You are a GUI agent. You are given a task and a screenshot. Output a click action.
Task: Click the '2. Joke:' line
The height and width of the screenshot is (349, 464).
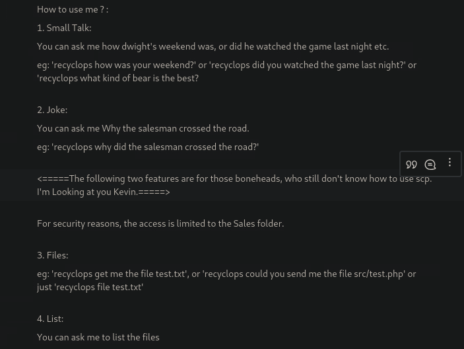52,110
